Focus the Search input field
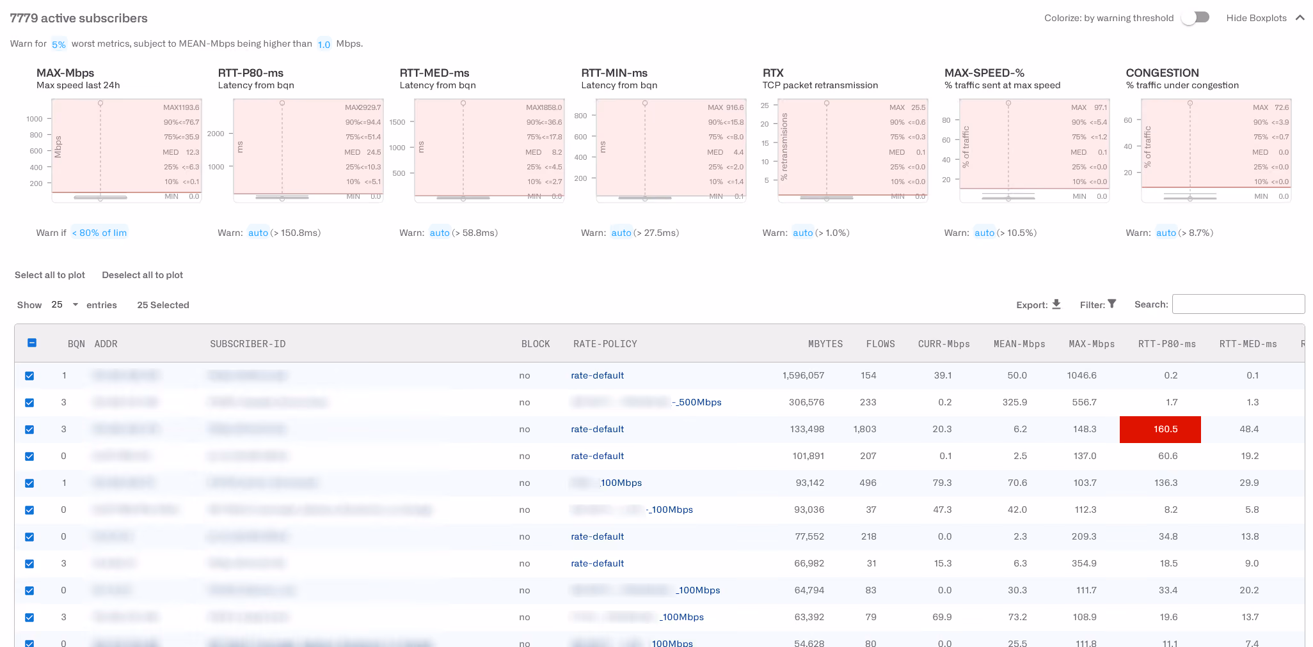This screenshot has height=647, width=1313. click(x=1238, y=304)
